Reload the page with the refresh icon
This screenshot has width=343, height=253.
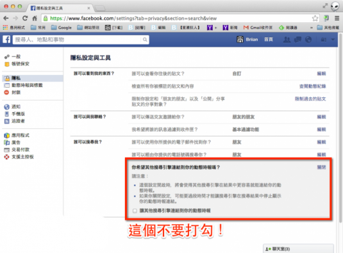(25, 19)
